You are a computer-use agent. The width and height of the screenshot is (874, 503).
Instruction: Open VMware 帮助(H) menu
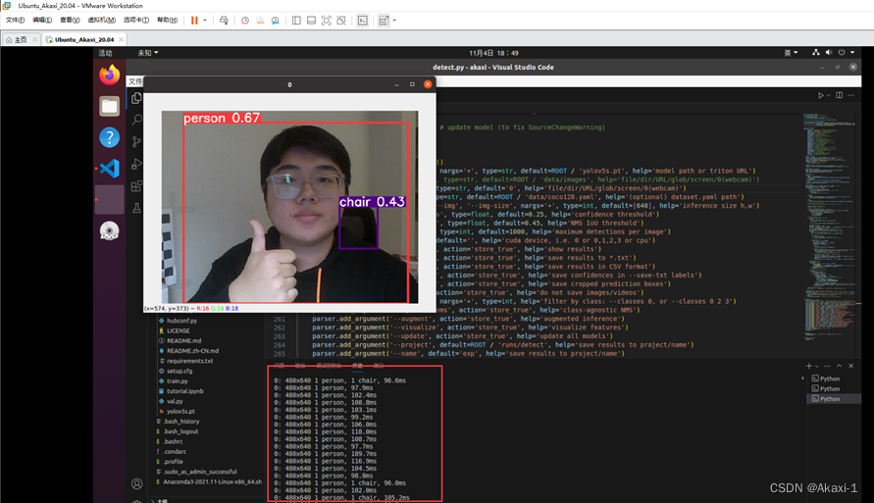(x=167, y=20)
